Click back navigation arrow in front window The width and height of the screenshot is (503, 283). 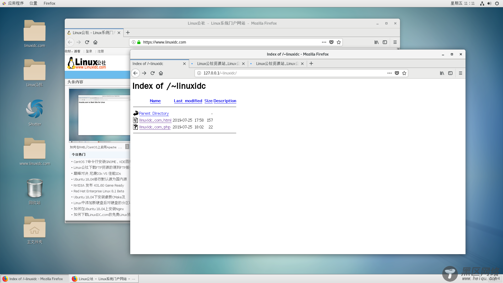tap(135, 73)
